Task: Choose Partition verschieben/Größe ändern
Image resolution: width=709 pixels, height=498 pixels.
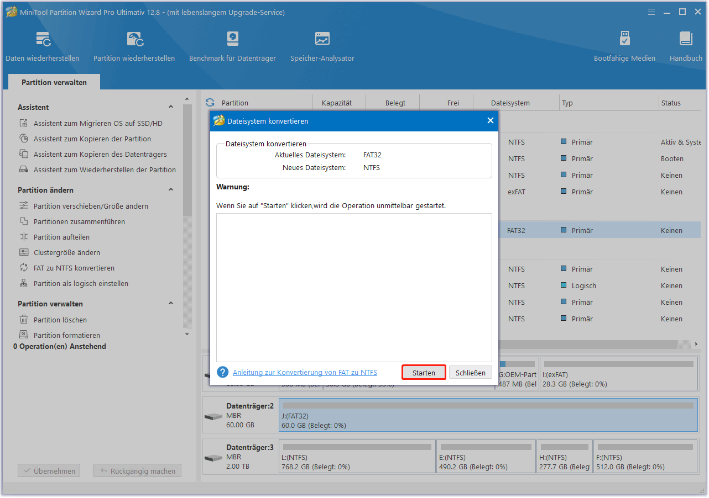Action: click(91, 206)
